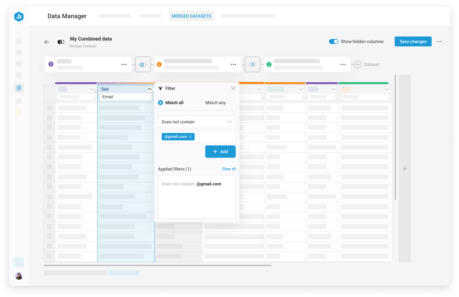Open the Does not contain condition dropdown
Screen dimensions: 459x297
pyautogui.click(x=197, y=122)
